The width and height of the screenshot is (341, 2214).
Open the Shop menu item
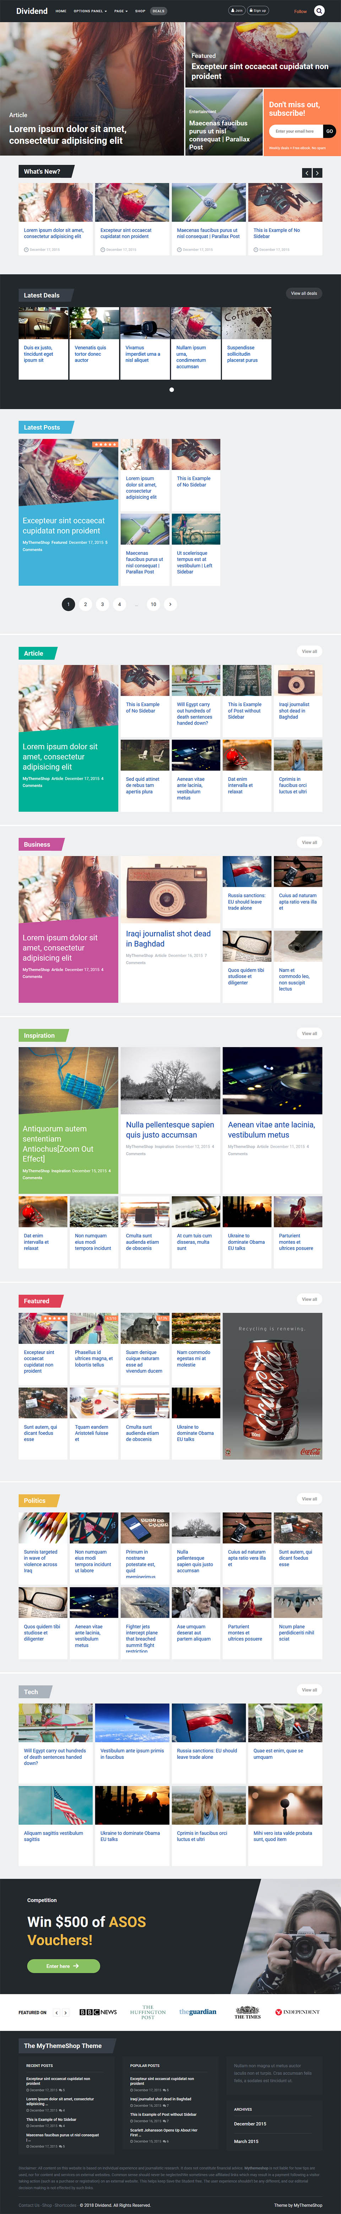[140, 11]
